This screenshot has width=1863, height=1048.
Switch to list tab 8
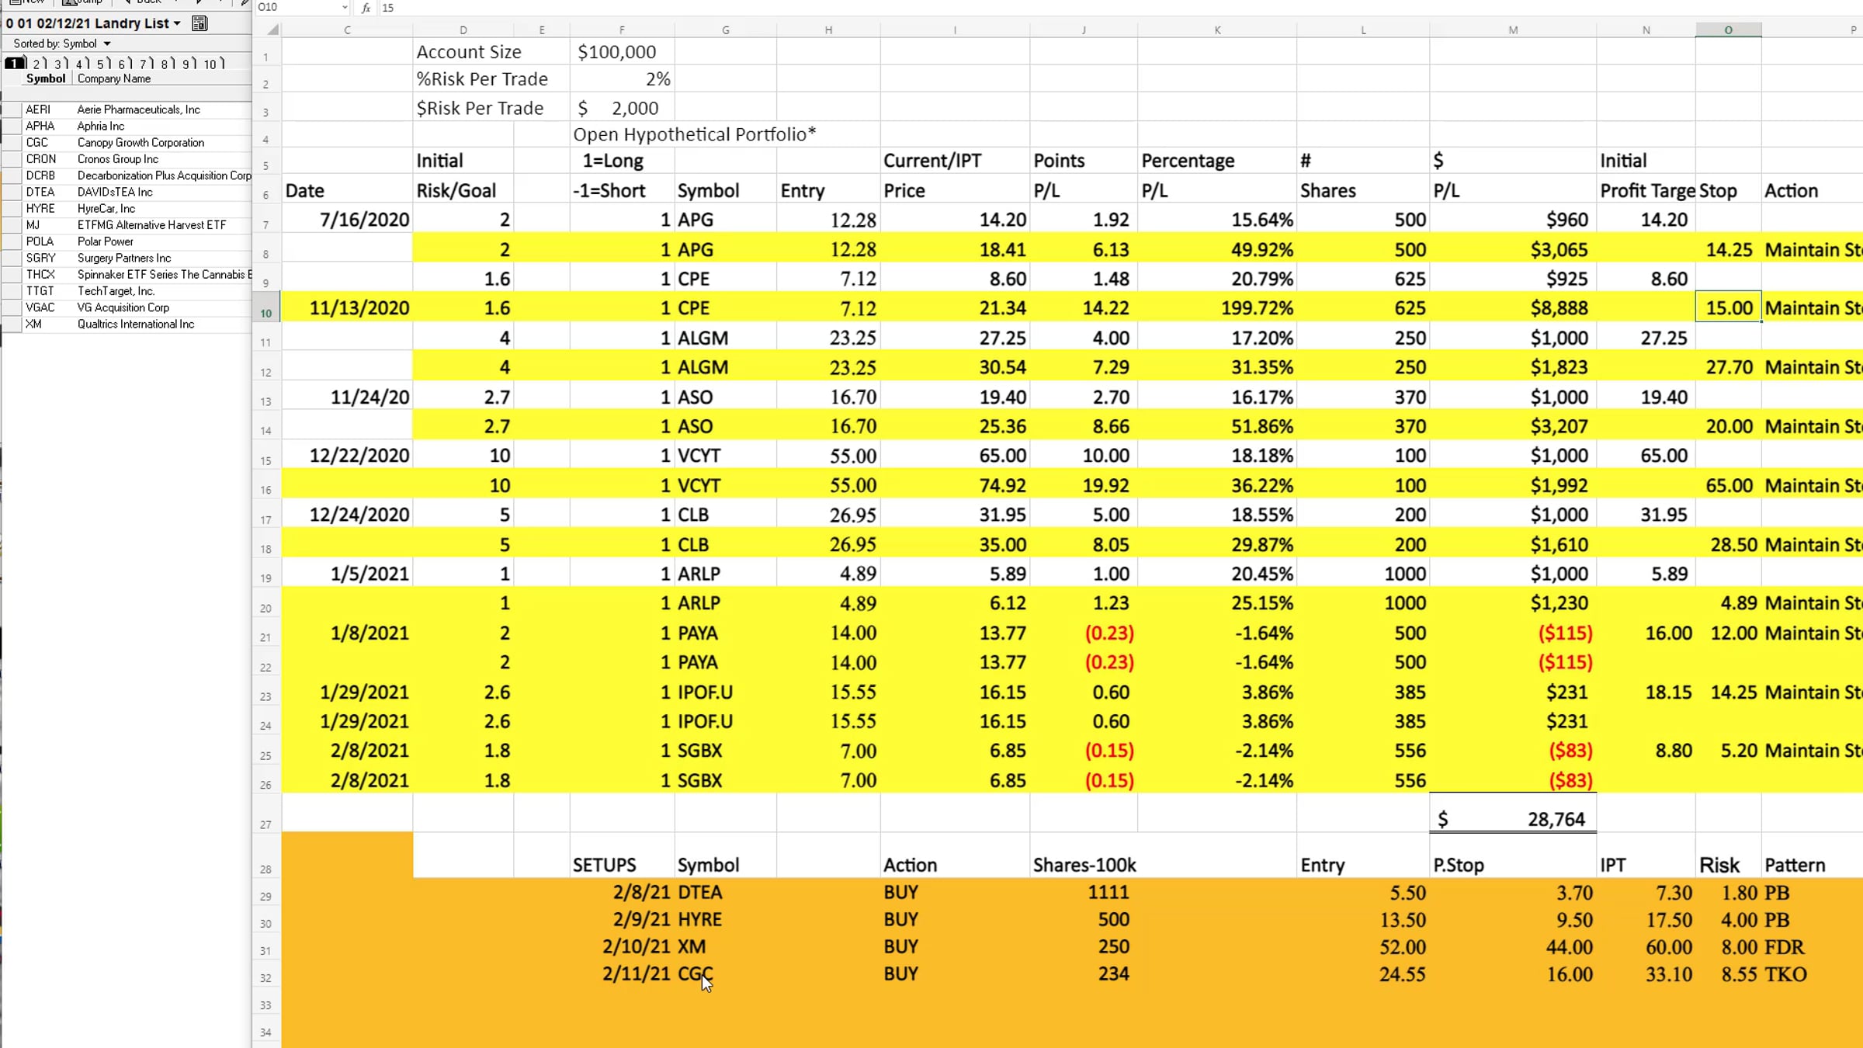168,64
